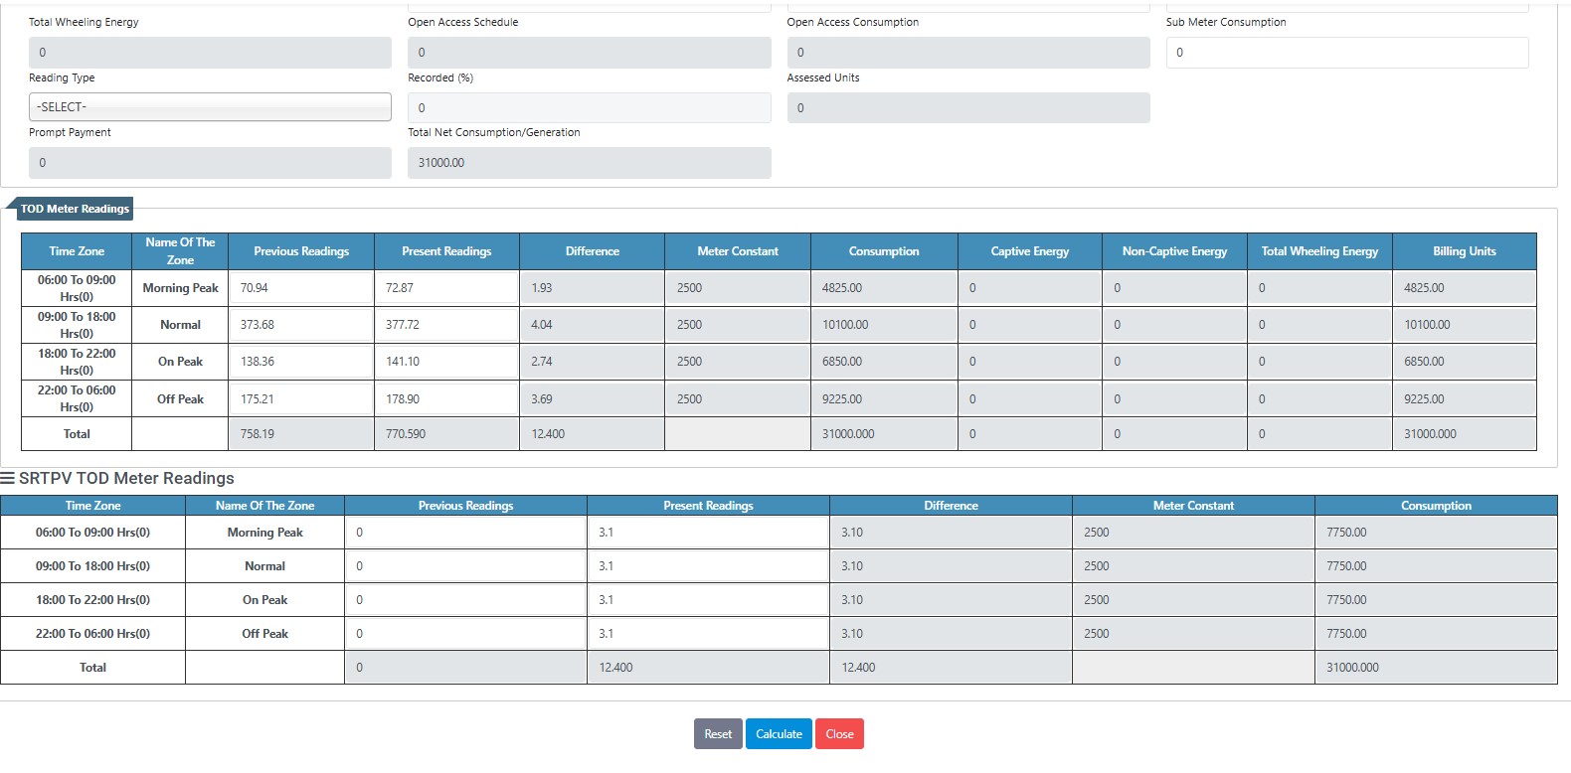The height and width of the screenshot is (773, 1571).
Task: Edit SRTPV Normal previous reading
Action: pos(465,566)
